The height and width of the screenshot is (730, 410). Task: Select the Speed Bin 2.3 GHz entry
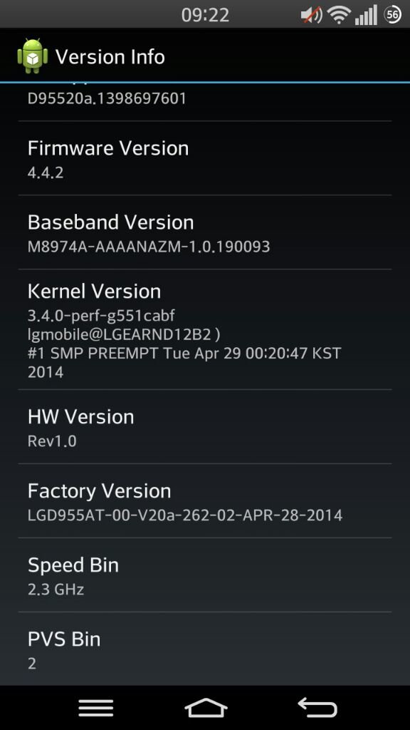point(205,575)
